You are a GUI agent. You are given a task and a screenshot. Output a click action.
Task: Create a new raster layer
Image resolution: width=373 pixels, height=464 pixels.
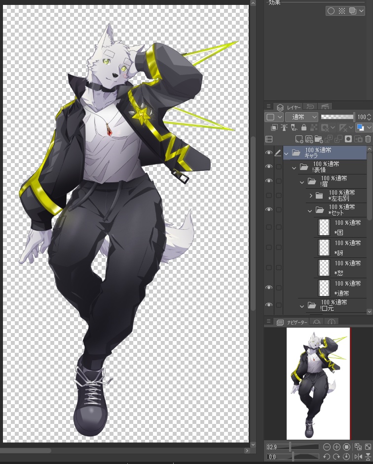[299, 139]
